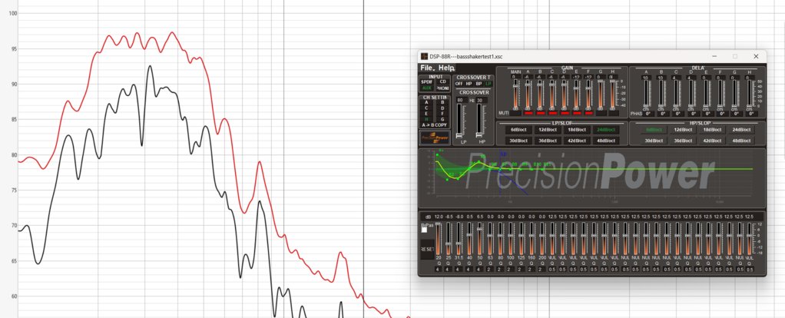
Task: Click the 50 Hz EQ band slider
Action: coord(479,238)
